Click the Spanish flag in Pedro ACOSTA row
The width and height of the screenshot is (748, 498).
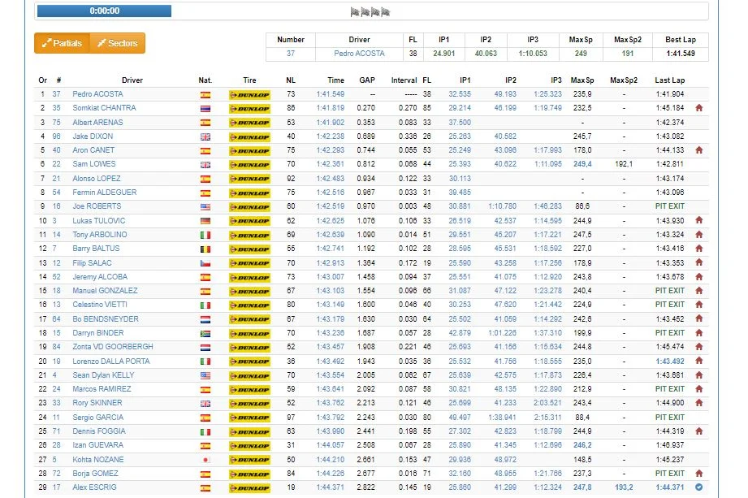[205, 95]
